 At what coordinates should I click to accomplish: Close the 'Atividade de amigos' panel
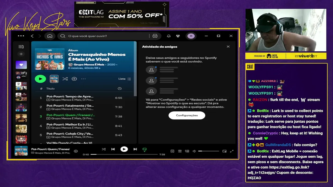pos(228,47)
